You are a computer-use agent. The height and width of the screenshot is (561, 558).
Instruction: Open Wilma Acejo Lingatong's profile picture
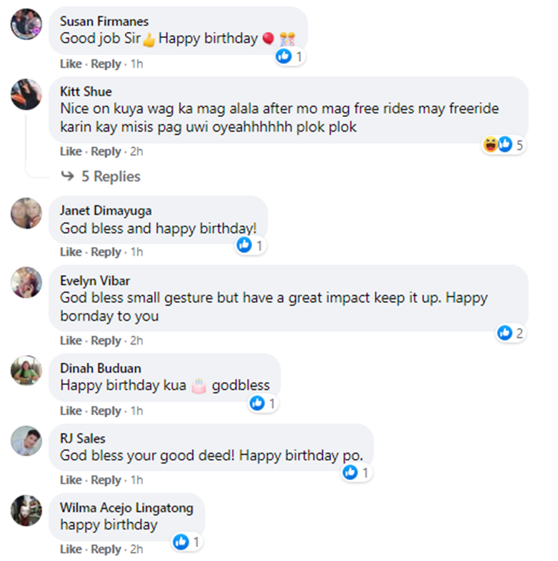coord(26,510)
